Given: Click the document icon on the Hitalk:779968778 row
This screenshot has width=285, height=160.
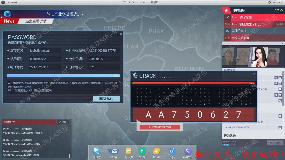Looking at the screenshot, I should point(280,128).
